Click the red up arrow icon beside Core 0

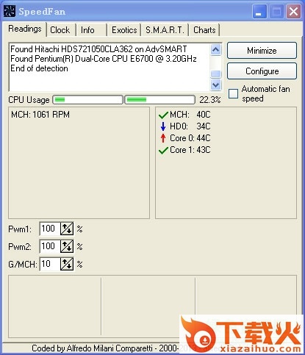click(163, 138)
